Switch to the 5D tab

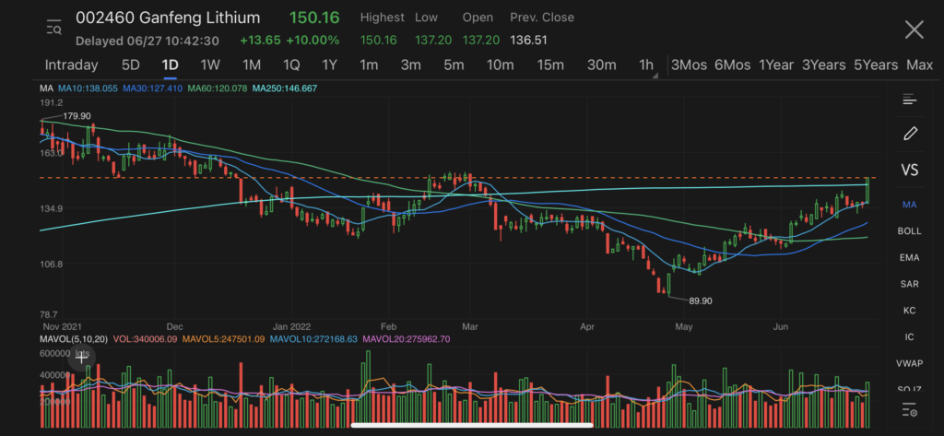click(x=131, y=65)
